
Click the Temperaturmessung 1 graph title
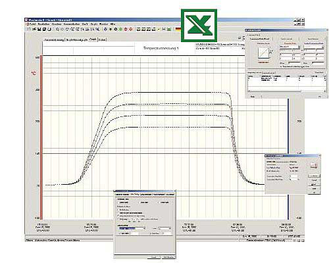[x=161, y=48]
